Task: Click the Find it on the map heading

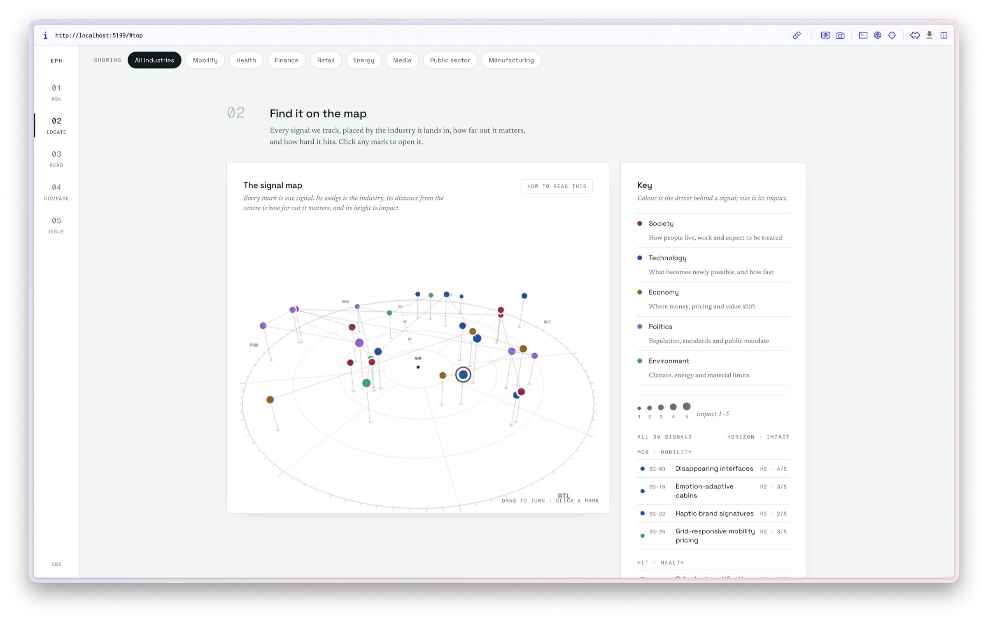Action: [318, 114]
